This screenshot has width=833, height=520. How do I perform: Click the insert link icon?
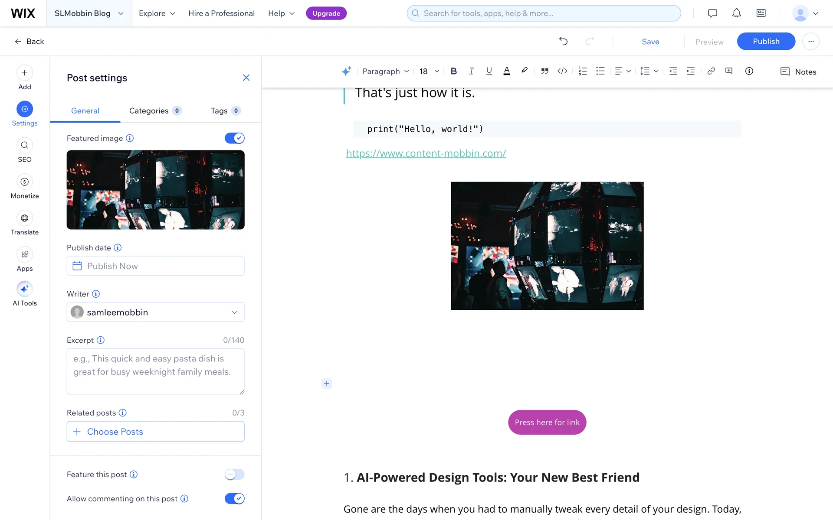(711, 71)
